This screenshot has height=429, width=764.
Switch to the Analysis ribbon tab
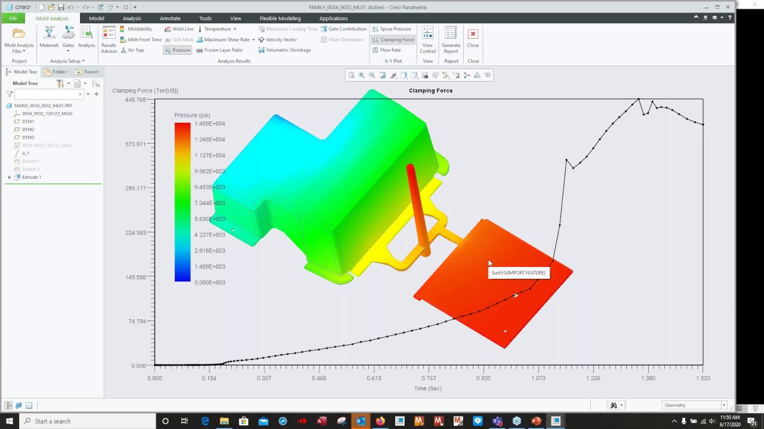pyautogui.click(x=132, y=18)
